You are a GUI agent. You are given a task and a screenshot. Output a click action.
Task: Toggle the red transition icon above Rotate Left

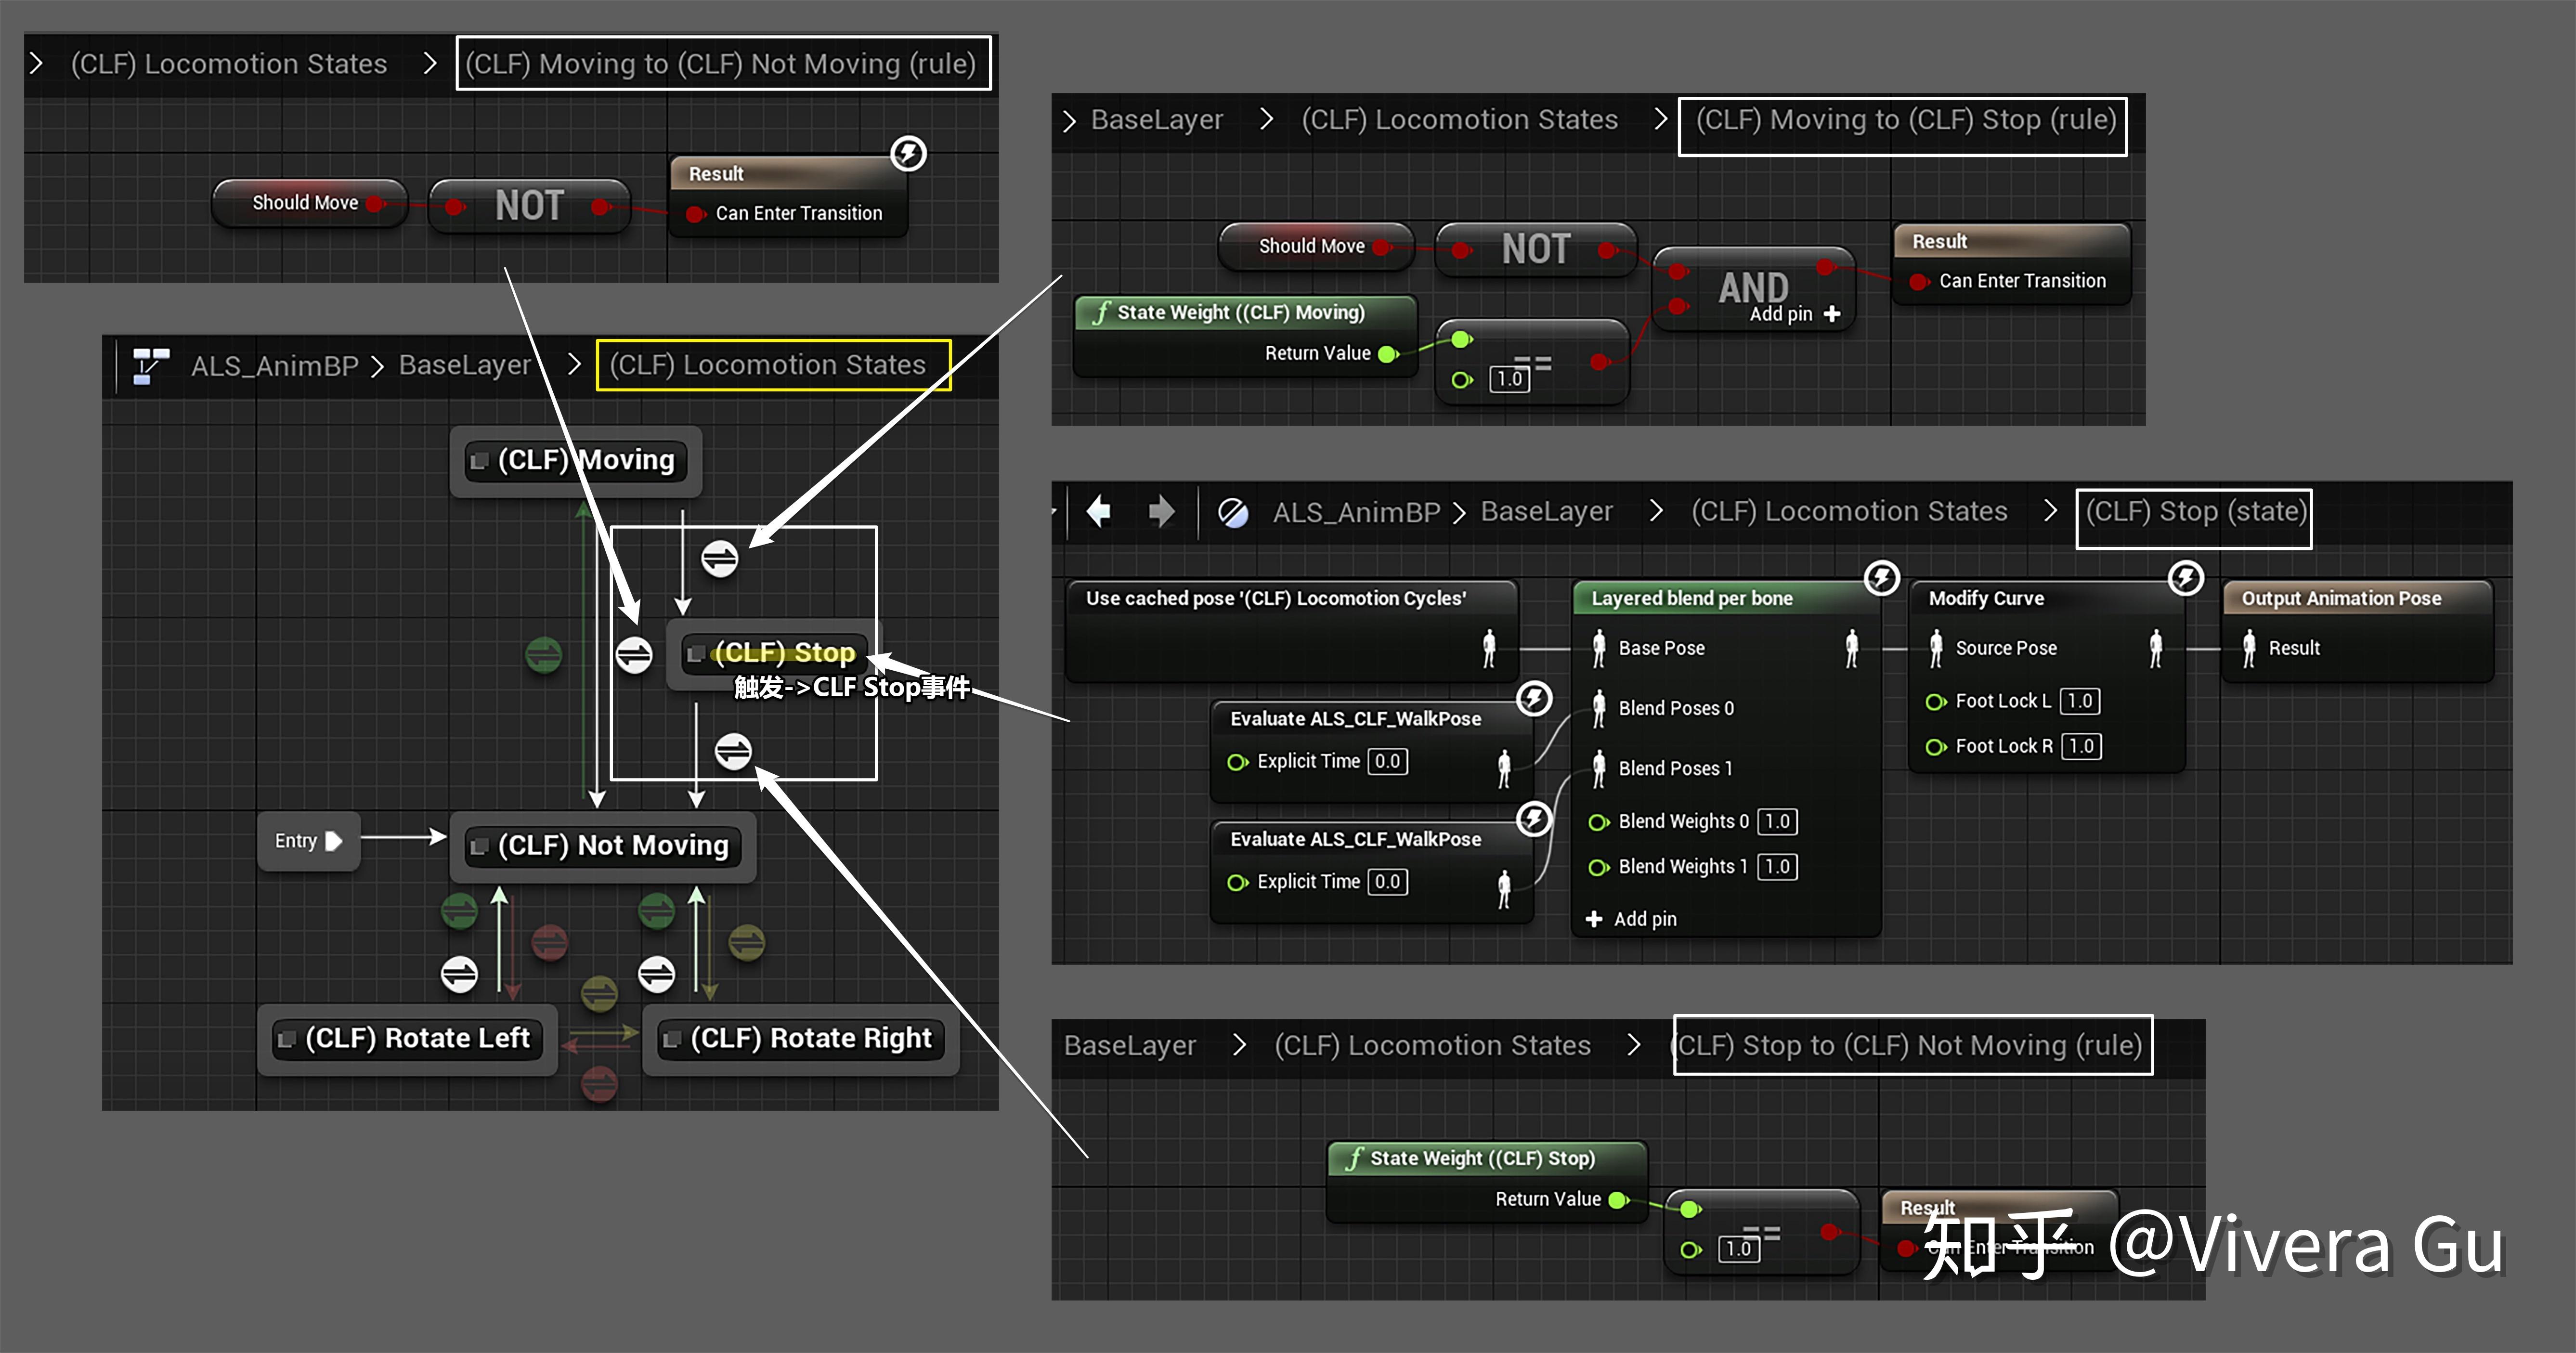click(550, 943)
